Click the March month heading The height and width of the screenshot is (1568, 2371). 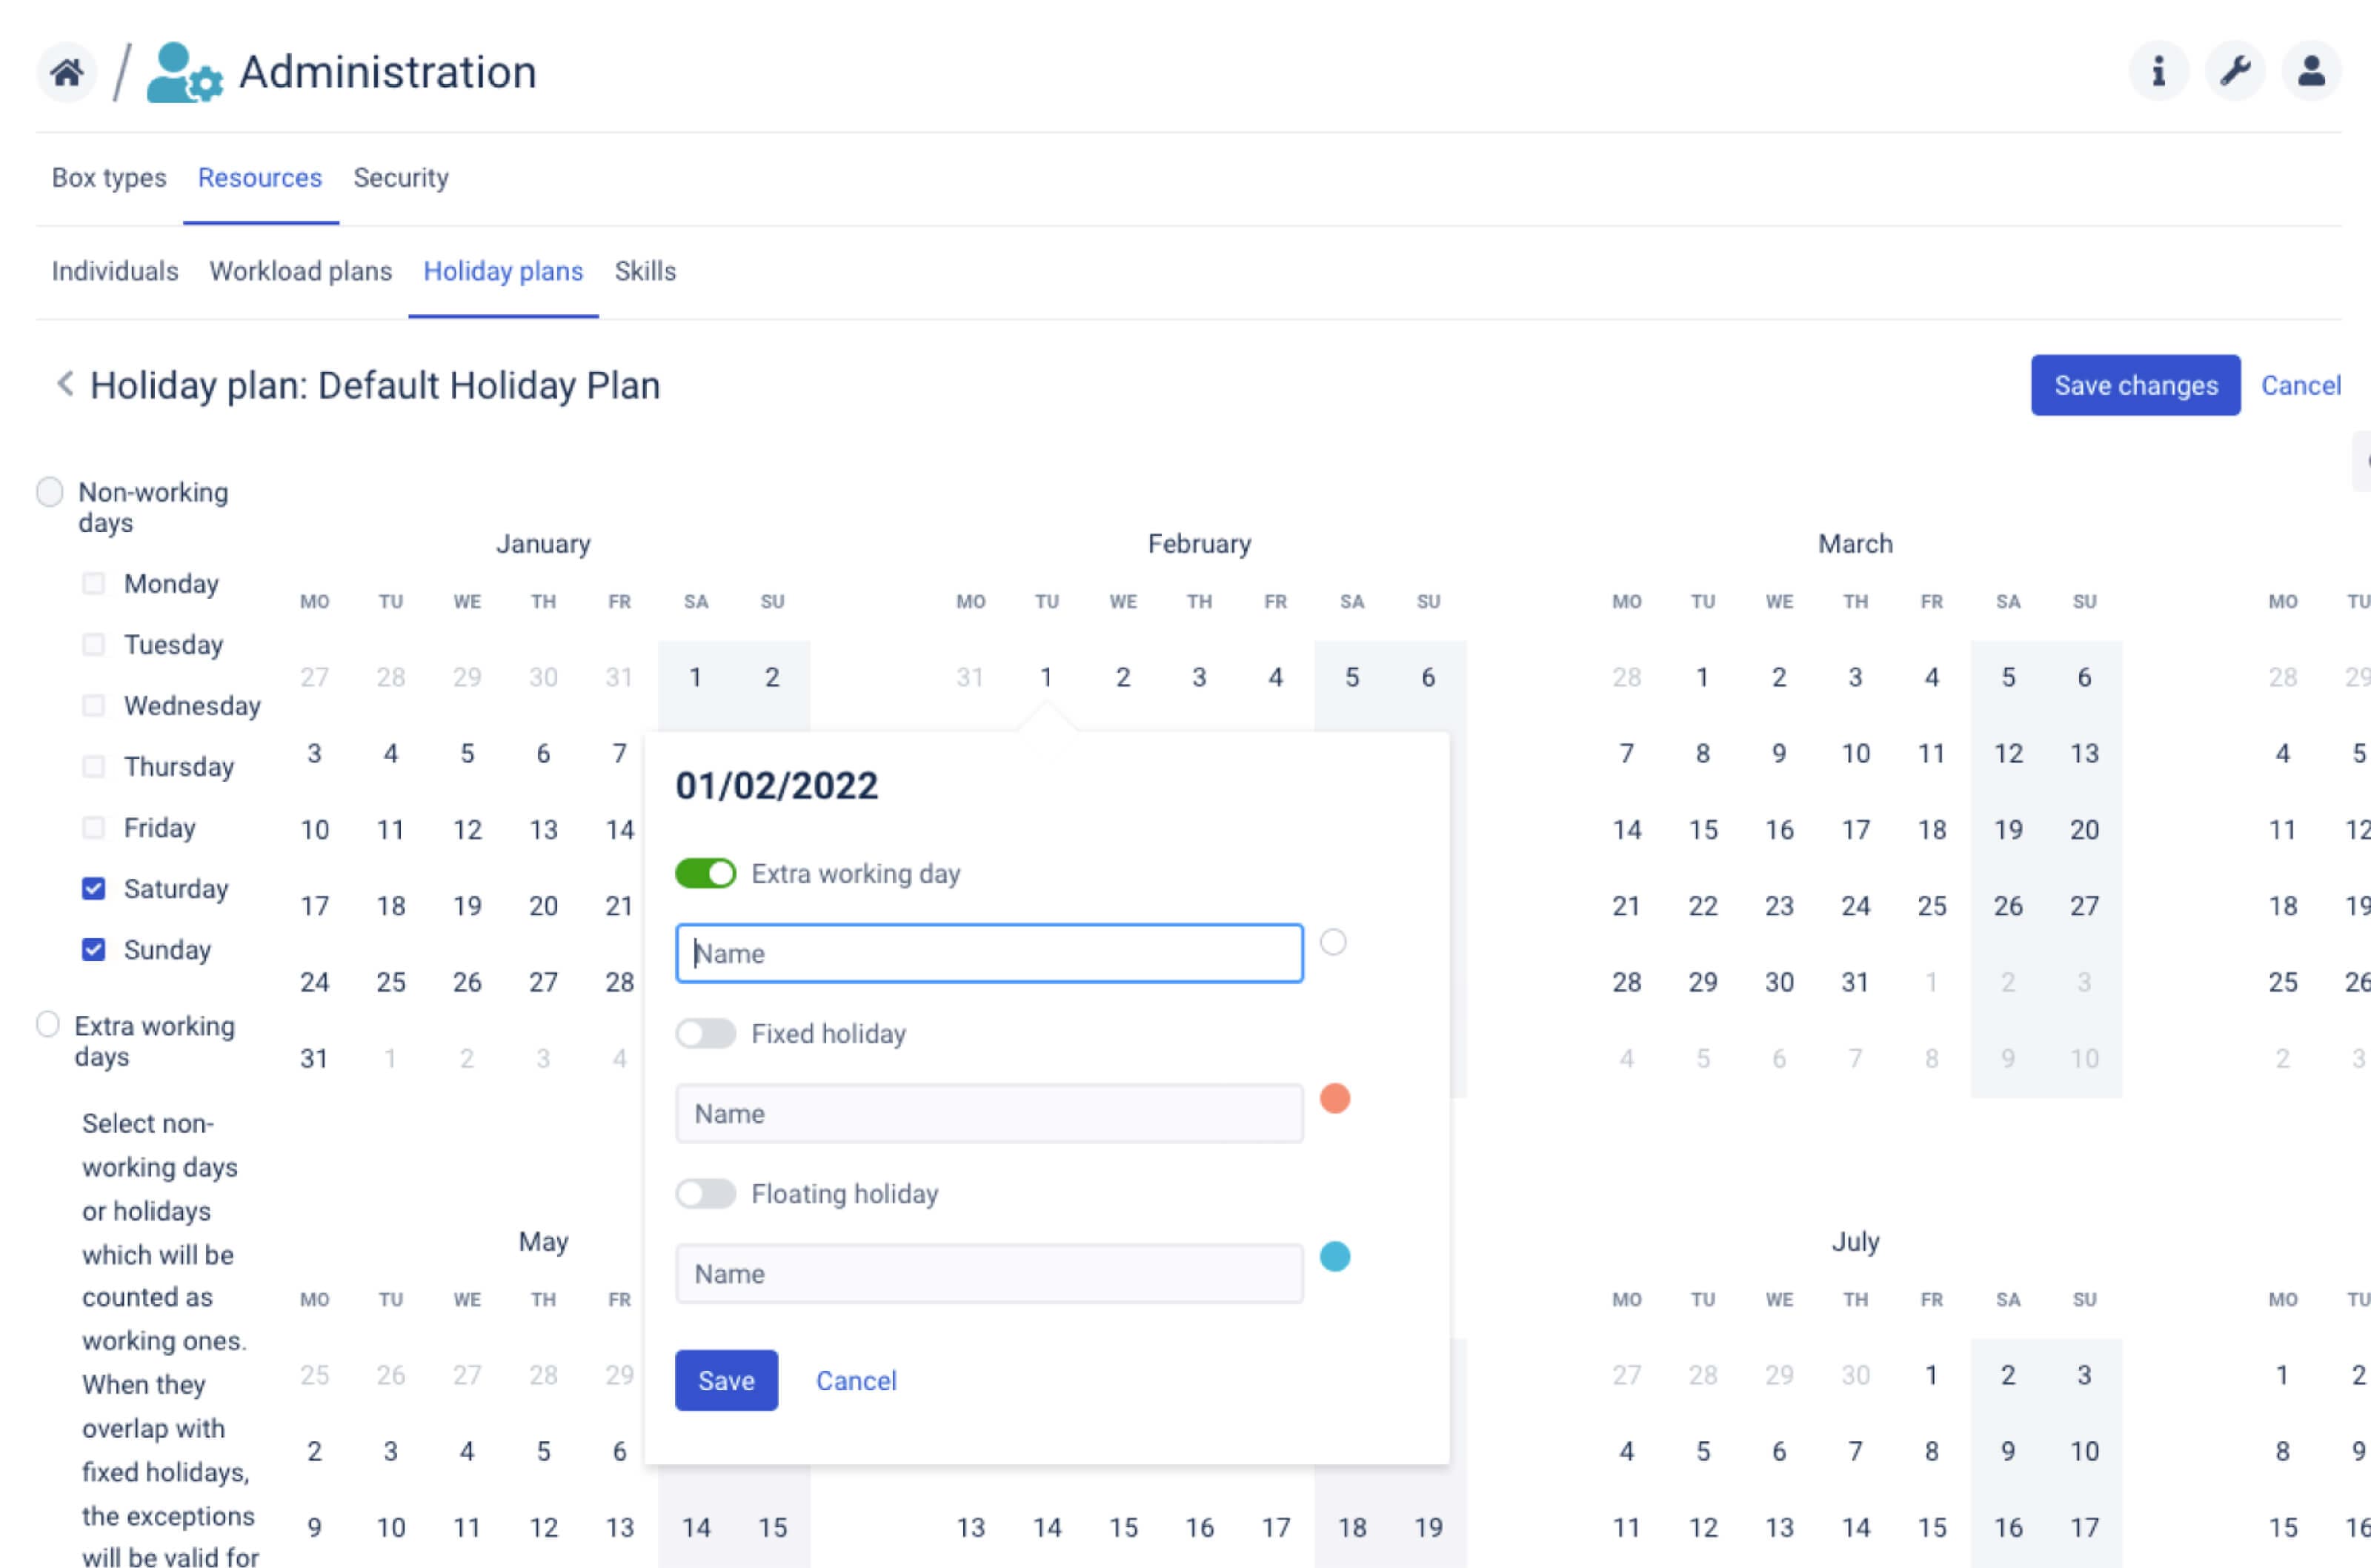pos(1855,543)
